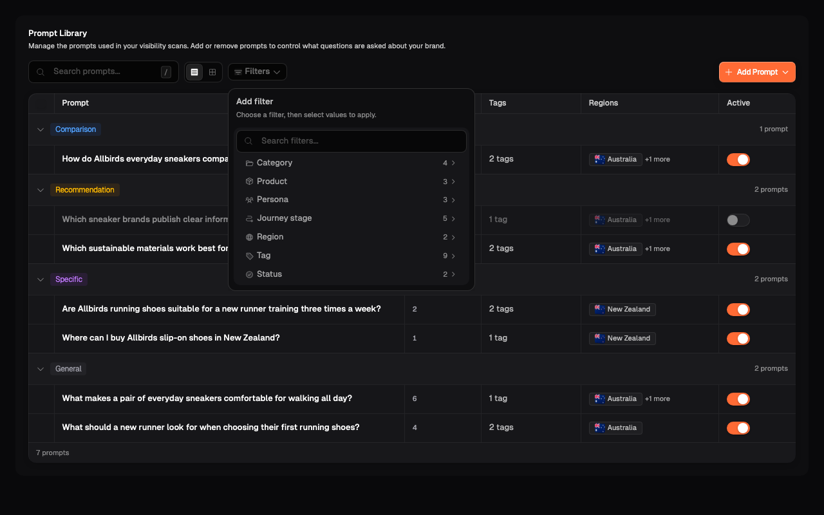Collapse the General group chevron
The image size is (824, 515).
point(41,369)
